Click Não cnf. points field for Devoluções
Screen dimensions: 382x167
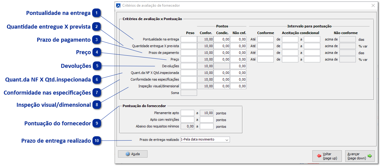[238, 66]
